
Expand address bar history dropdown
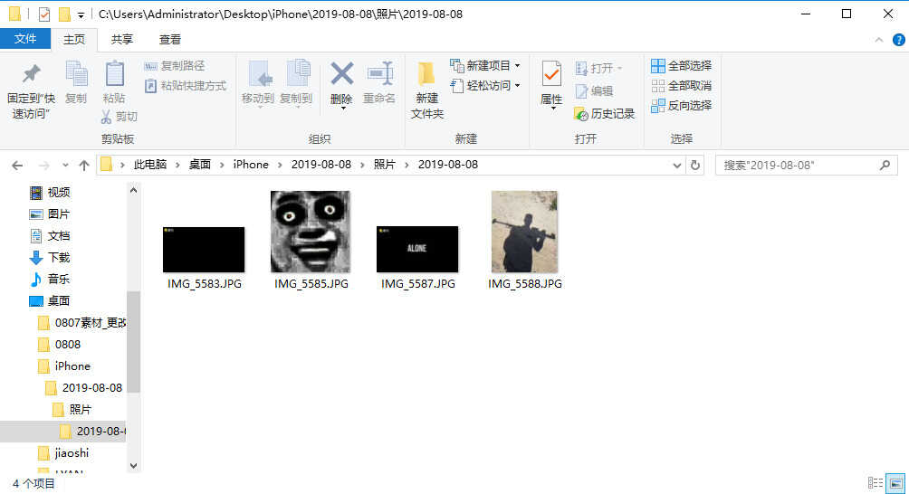pyautogui.click(x=676, y=166)
